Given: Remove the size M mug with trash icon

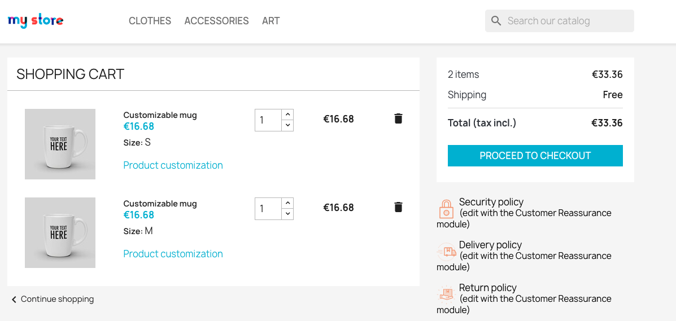Looking at the screenshot, I should [398, 207].
